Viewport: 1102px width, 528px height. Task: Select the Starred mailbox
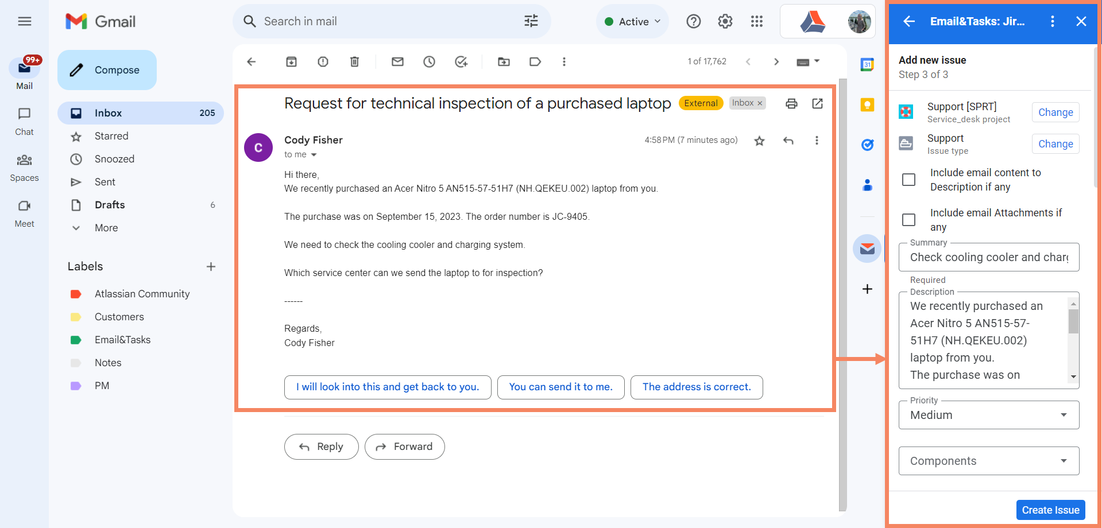(x=111, y=136)
